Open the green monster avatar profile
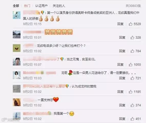This screenshot has width=146, height=123. tap(17, 48)
